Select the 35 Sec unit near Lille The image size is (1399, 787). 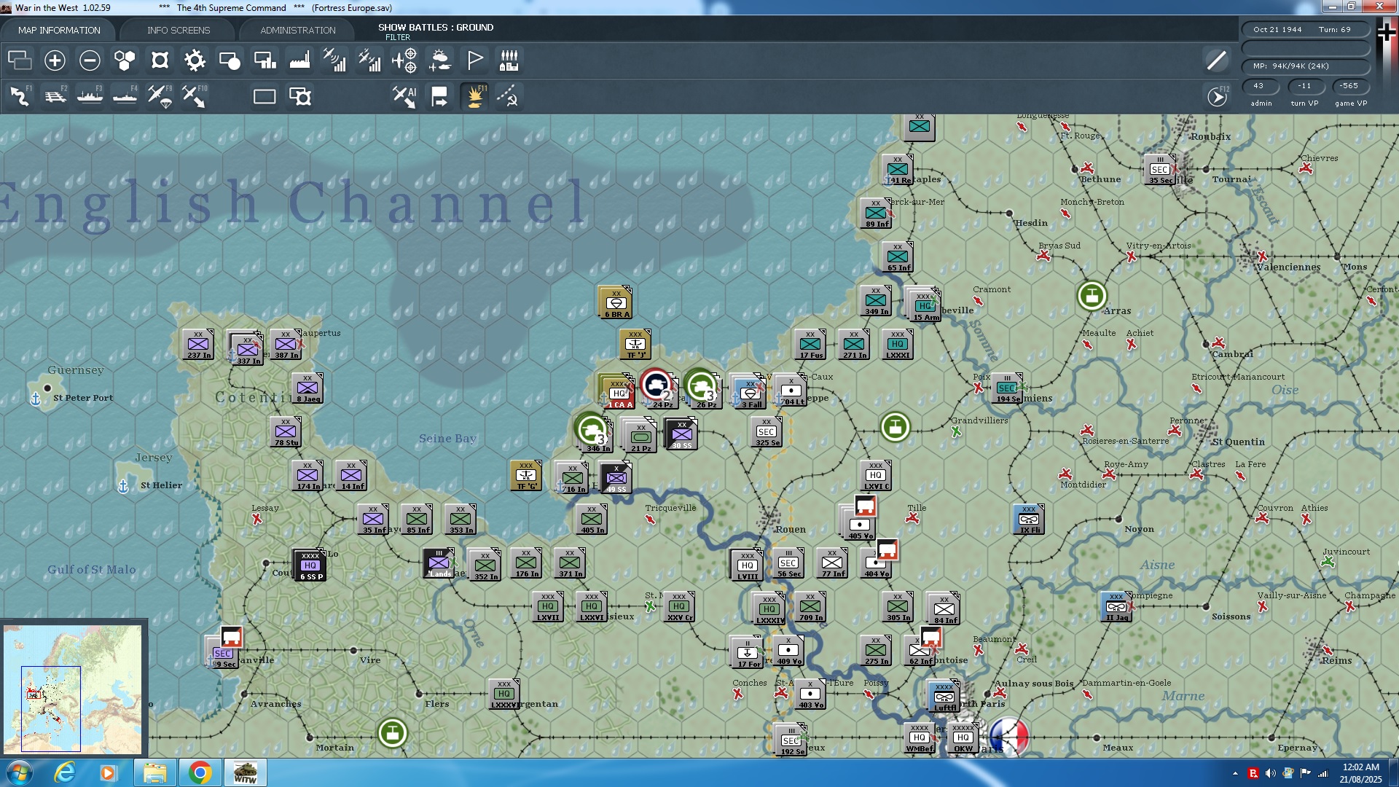click(1160, 169)
